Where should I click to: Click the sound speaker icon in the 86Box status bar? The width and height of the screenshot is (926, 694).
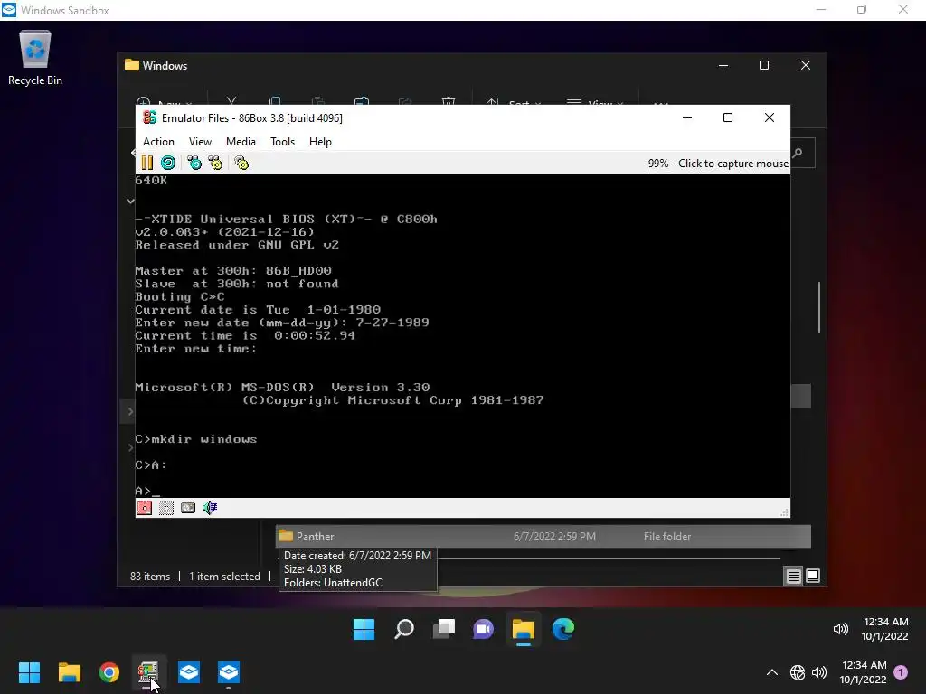click(210, 508)
